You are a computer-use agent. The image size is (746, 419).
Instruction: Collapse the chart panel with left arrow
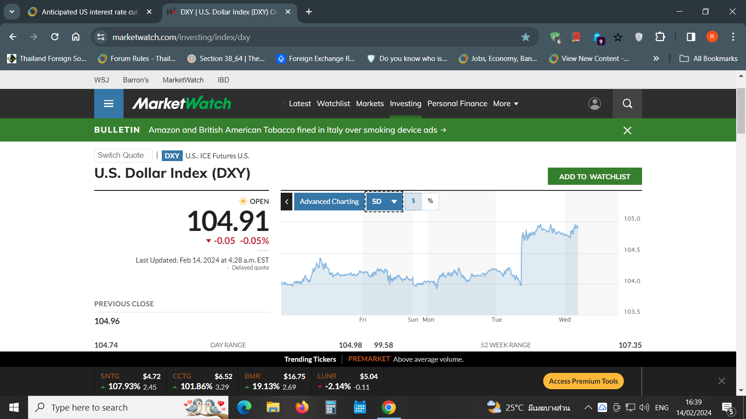click(287, 202)
